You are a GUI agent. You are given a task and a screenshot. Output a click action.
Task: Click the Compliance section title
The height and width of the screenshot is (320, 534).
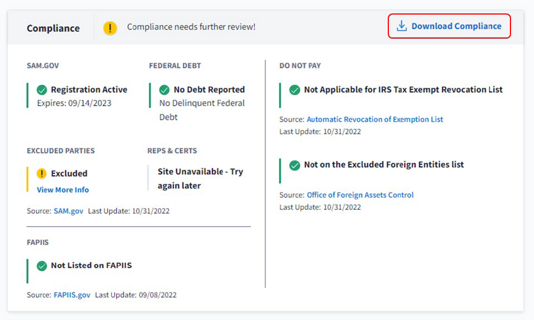pyautogui.click(x=53, y=28)
